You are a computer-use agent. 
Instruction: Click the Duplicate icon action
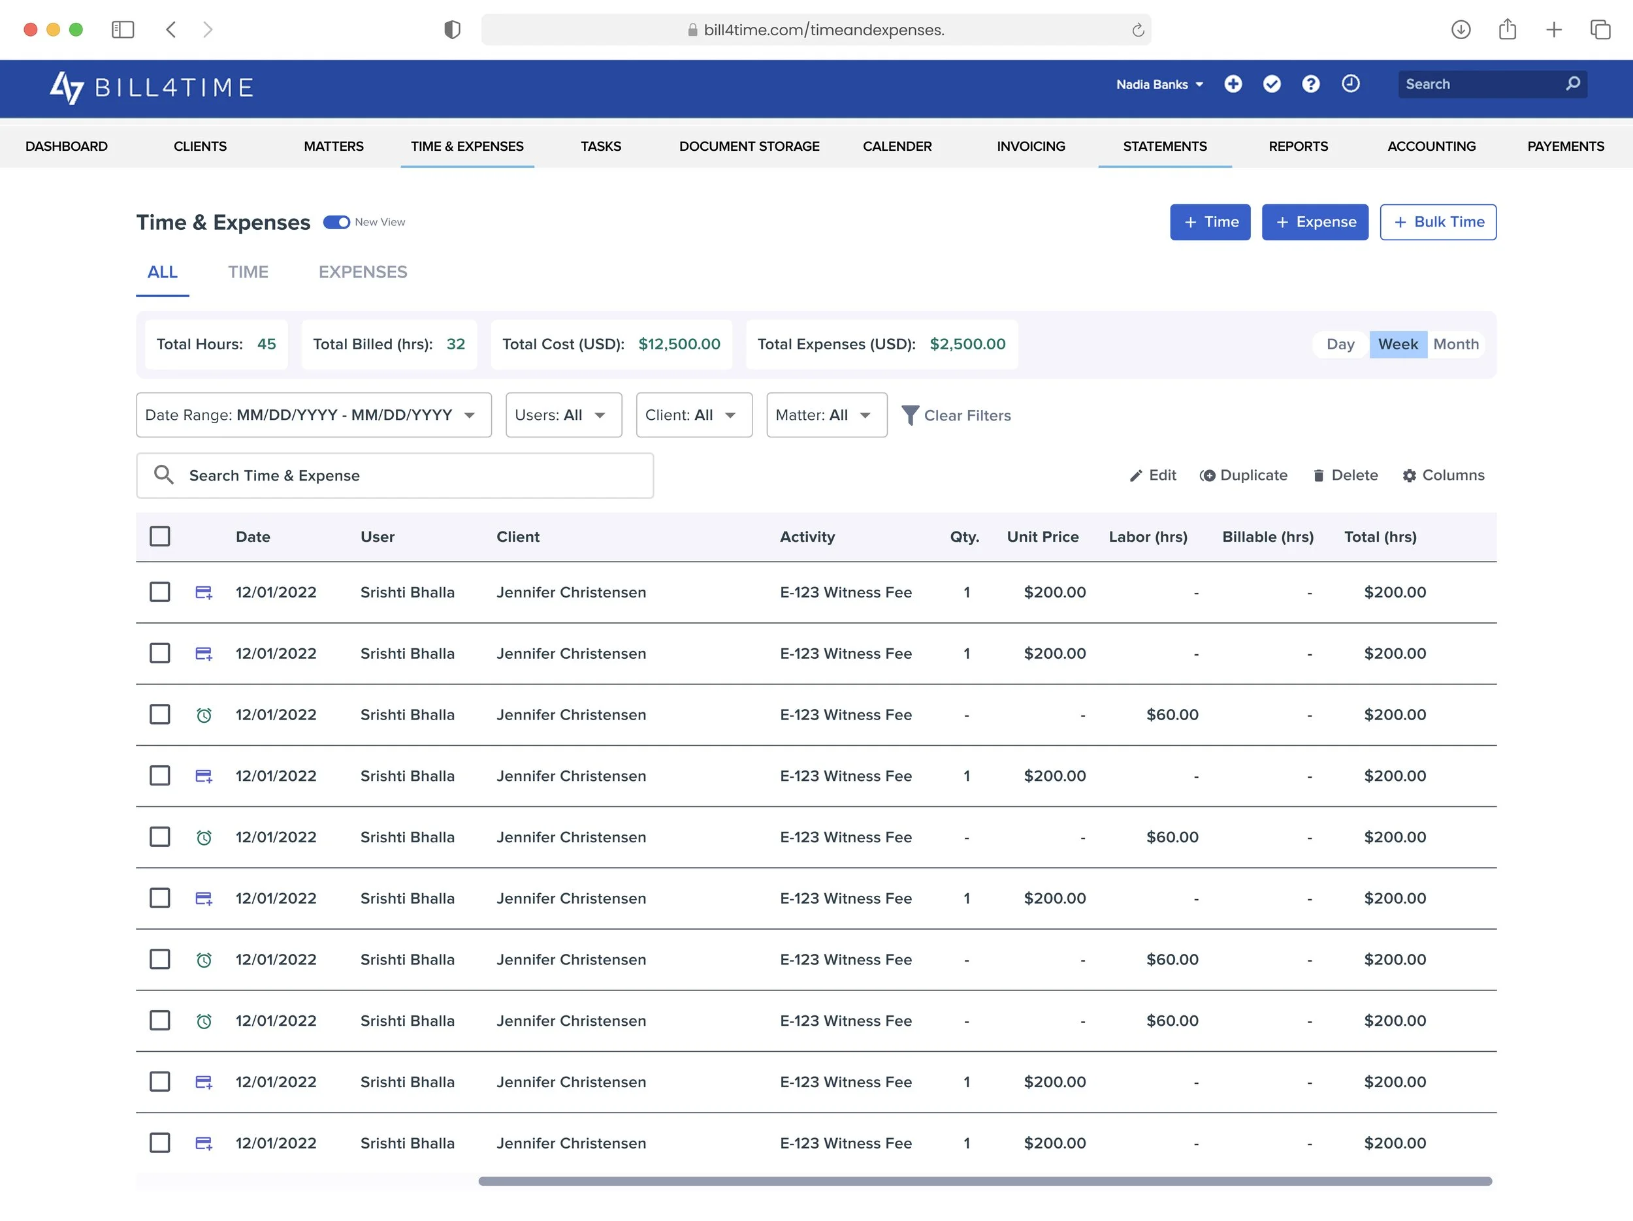point(1208,476)
